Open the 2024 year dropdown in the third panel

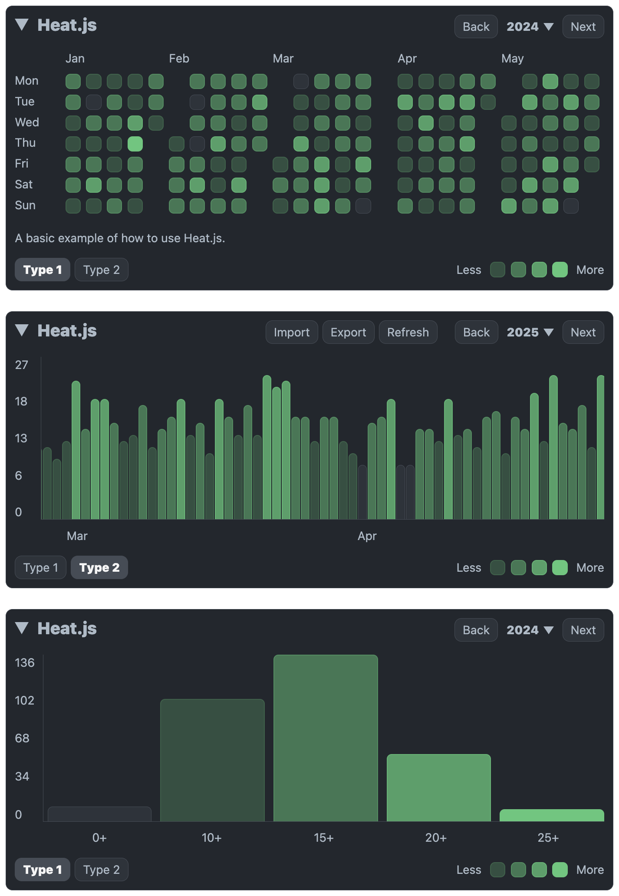(x=530, y=630)
